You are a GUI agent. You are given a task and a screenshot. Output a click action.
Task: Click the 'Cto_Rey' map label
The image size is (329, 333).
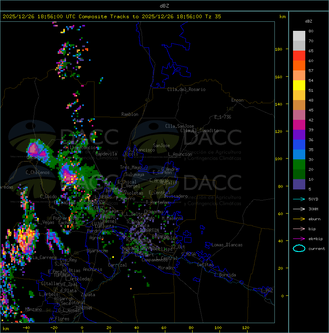[68, 260]
